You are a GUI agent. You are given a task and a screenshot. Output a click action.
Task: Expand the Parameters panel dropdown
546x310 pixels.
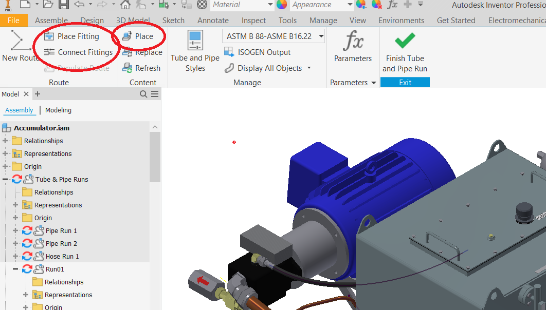pyautogui.click(x=374, y=83)
